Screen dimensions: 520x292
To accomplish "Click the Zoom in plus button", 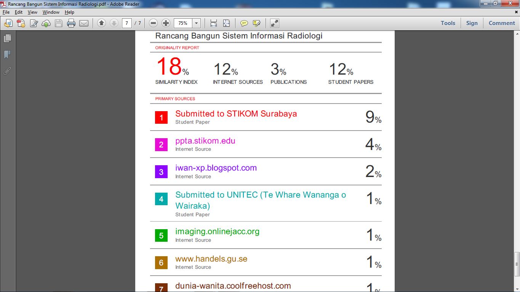I will click(166, 23).
